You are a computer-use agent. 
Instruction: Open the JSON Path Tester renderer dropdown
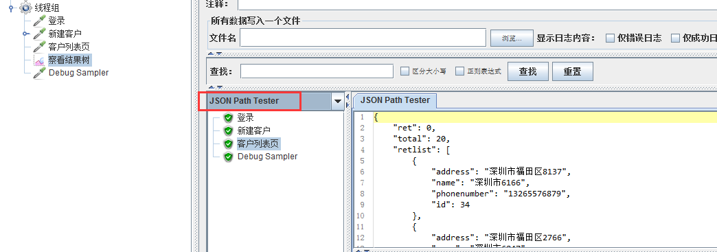pos(338,101)
